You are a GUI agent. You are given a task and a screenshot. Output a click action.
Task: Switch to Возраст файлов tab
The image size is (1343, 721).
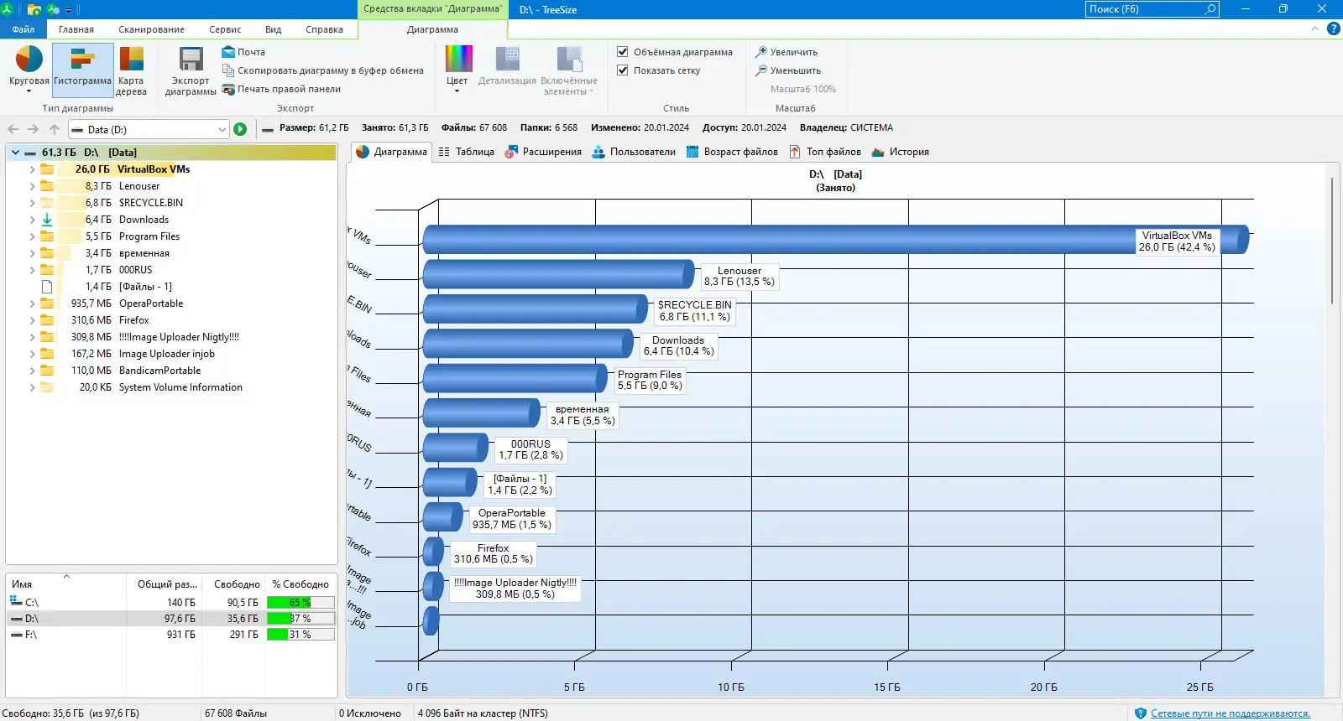pos(732,152)
